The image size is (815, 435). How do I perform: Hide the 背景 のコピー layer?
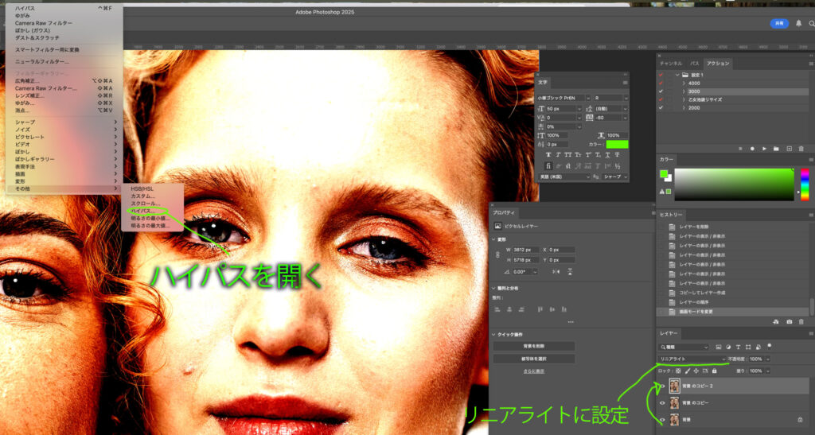click(662, 403)
